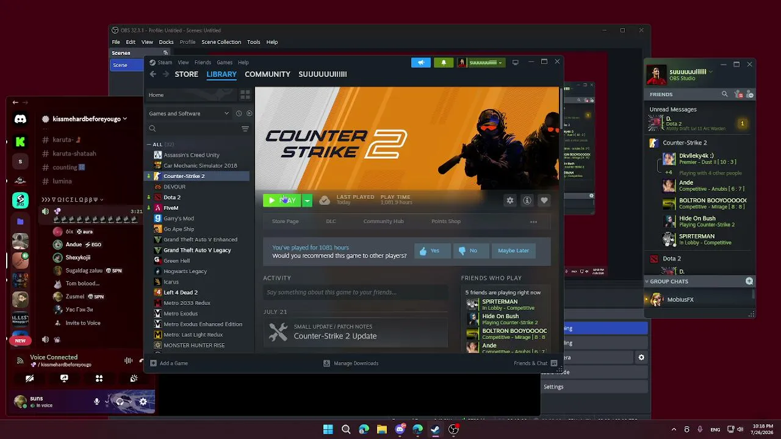The width and height of the screenshot is (781, 439).
Task: Open the Friends menu in Steam's menu bar
Action: tap(203, 62)
